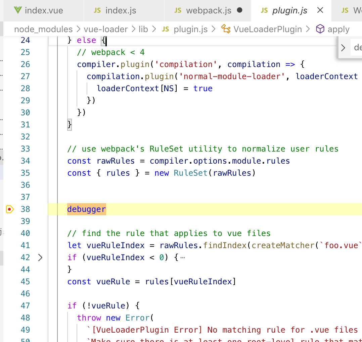The width and height of the screenshot is (362, 342).
Task: Click the unsaved dot on webpack.js tab
Action: (x=240, y=10)
